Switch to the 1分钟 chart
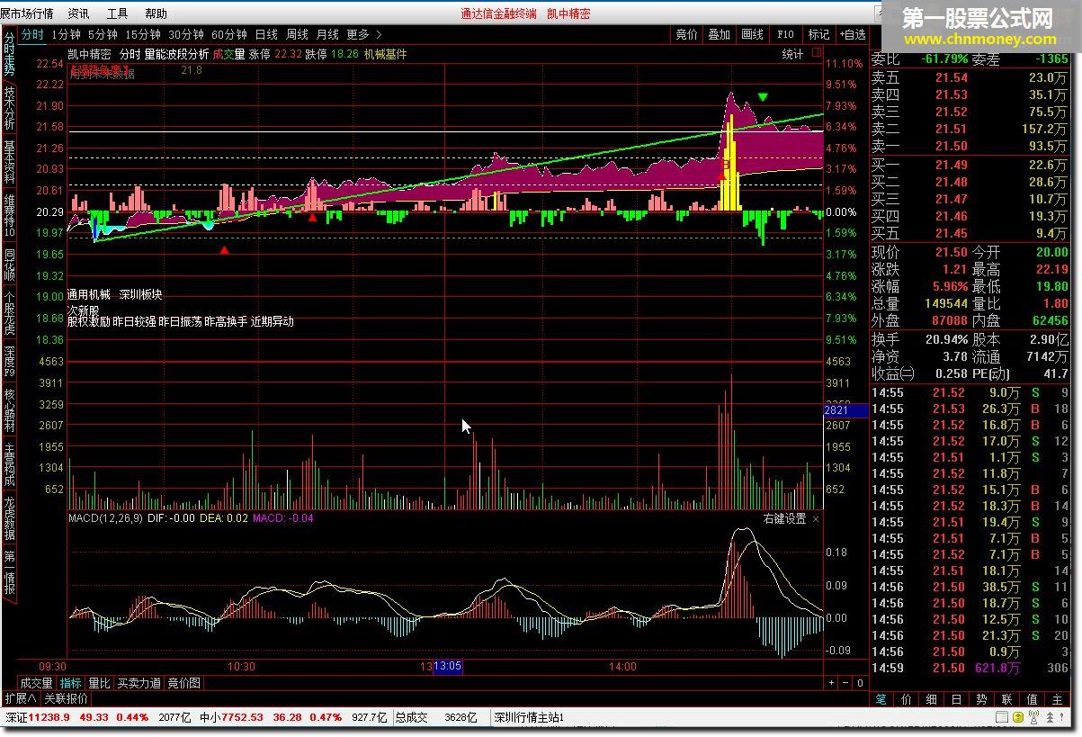Viewport: 1082px width, 737px height. click(x=66, y=34)
